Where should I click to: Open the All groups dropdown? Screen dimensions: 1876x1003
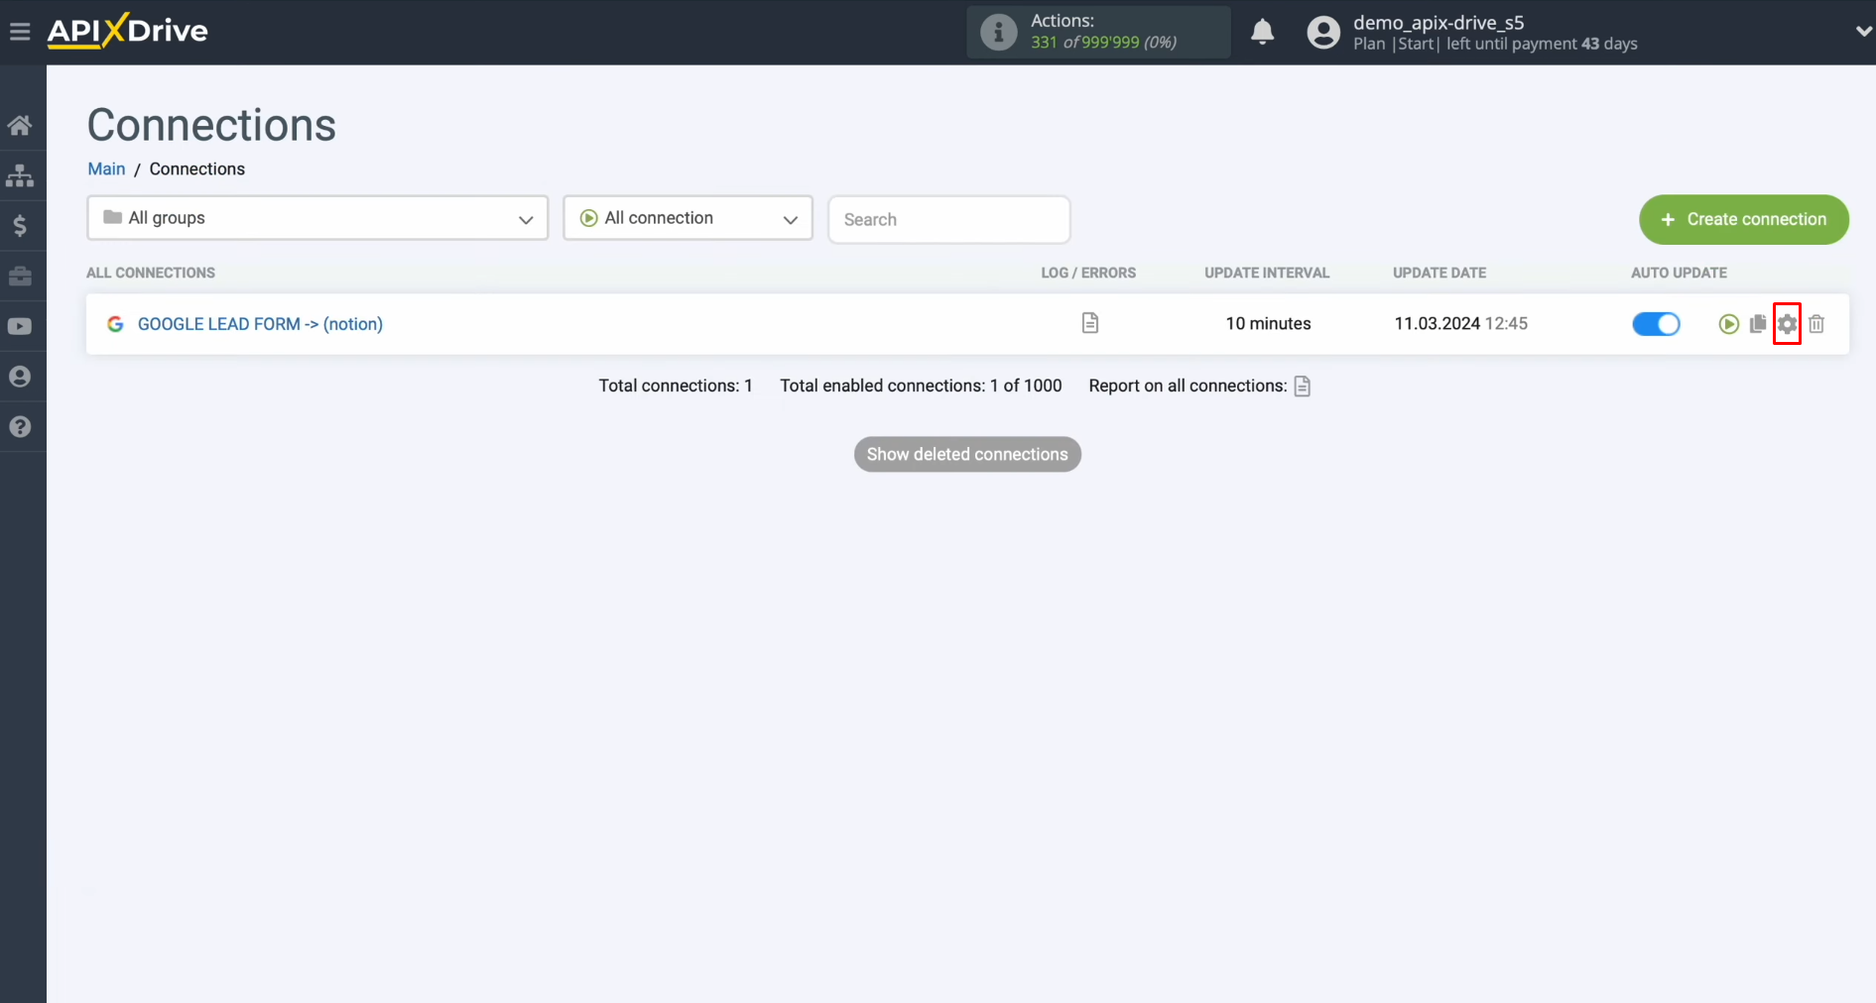316,218
